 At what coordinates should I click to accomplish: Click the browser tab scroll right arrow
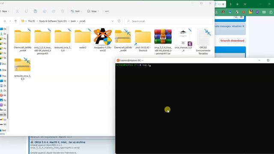[x=230, y=4]
